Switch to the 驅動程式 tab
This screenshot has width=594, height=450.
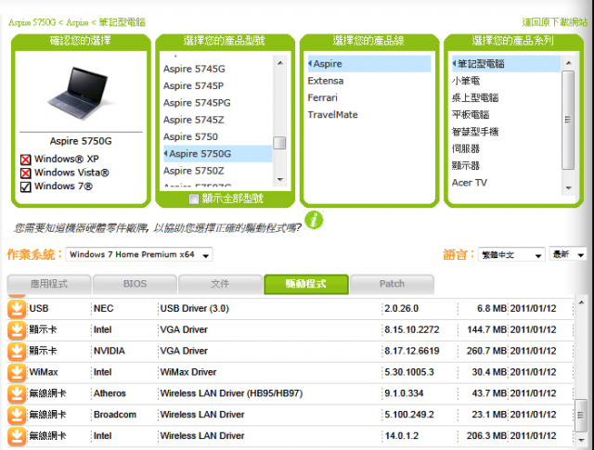(x=306, y=284)
